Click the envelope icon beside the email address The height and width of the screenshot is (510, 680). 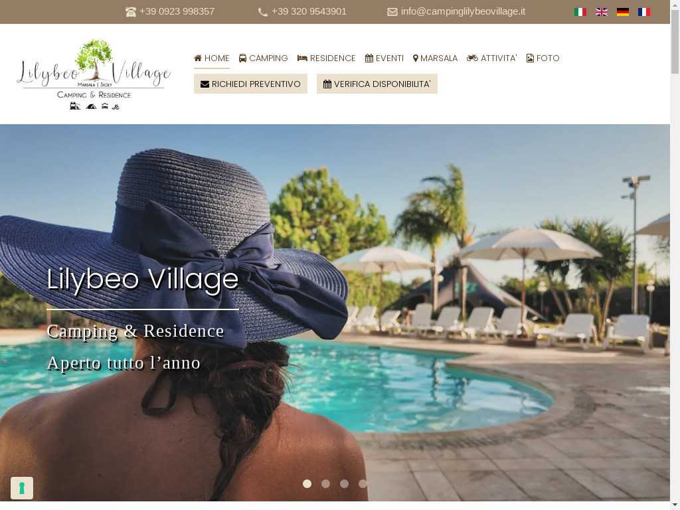point(392,12)
